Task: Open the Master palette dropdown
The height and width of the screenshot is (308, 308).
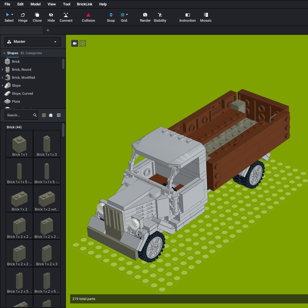Action: coord(33,42)
